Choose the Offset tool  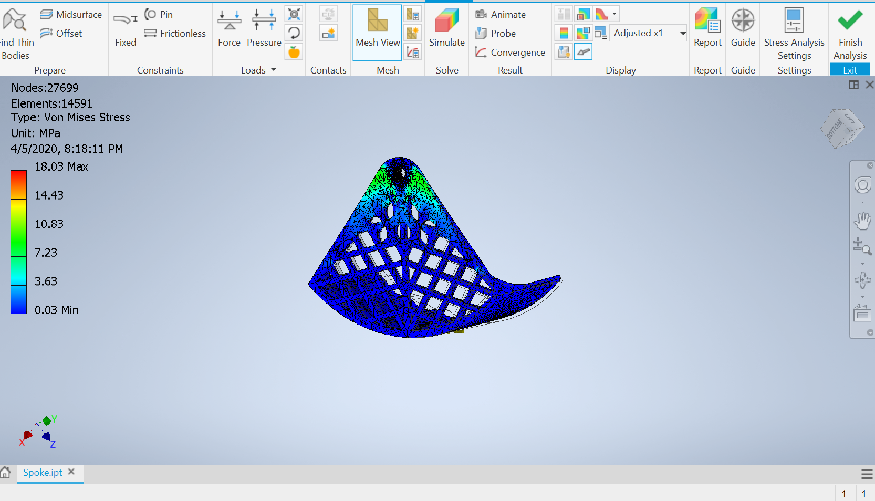pos(61,33)
